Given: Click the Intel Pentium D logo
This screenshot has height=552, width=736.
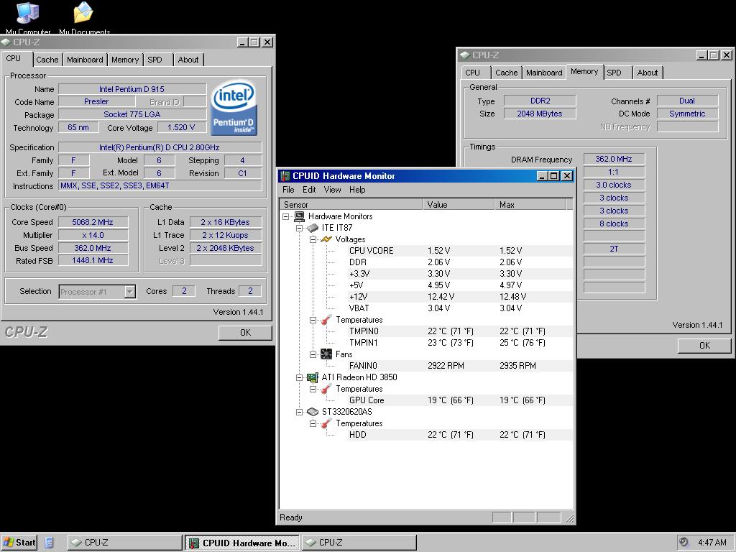Looking at the screenshot, I should tap(234, 108).
